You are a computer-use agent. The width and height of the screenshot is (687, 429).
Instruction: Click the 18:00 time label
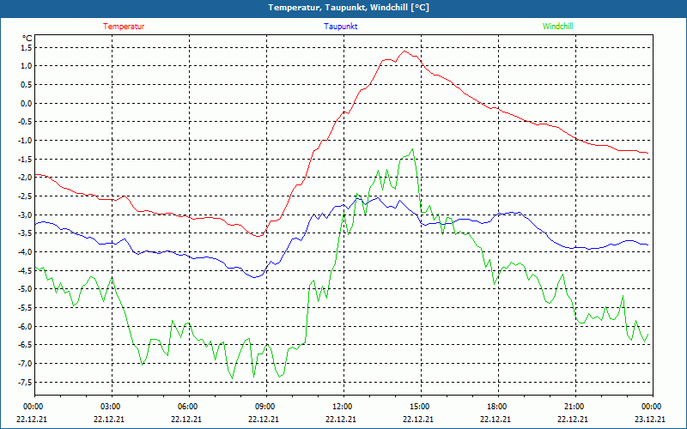tap(498, 407)
